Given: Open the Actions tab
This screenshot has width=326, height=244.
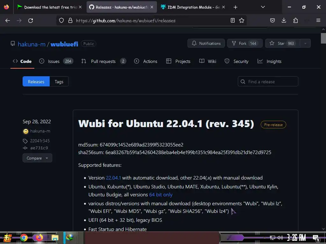Looking at the screenshot, I should [x=145, y=61].
